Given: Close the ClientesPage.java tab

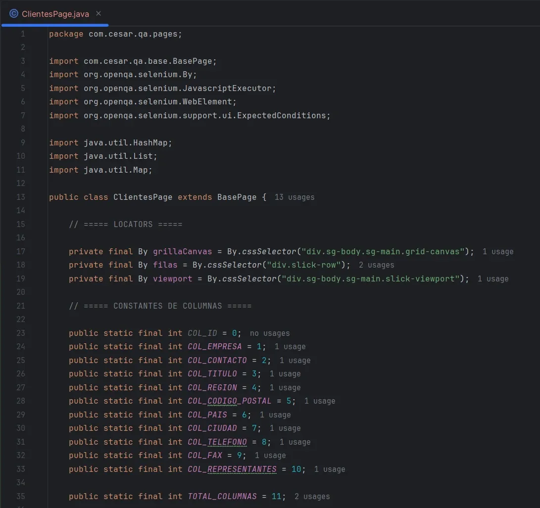Looking at the screenshot, I should 97,14.
